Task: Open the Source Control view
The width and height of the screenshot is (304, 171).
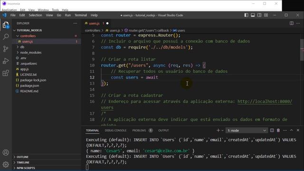Action: click(6, 48)
